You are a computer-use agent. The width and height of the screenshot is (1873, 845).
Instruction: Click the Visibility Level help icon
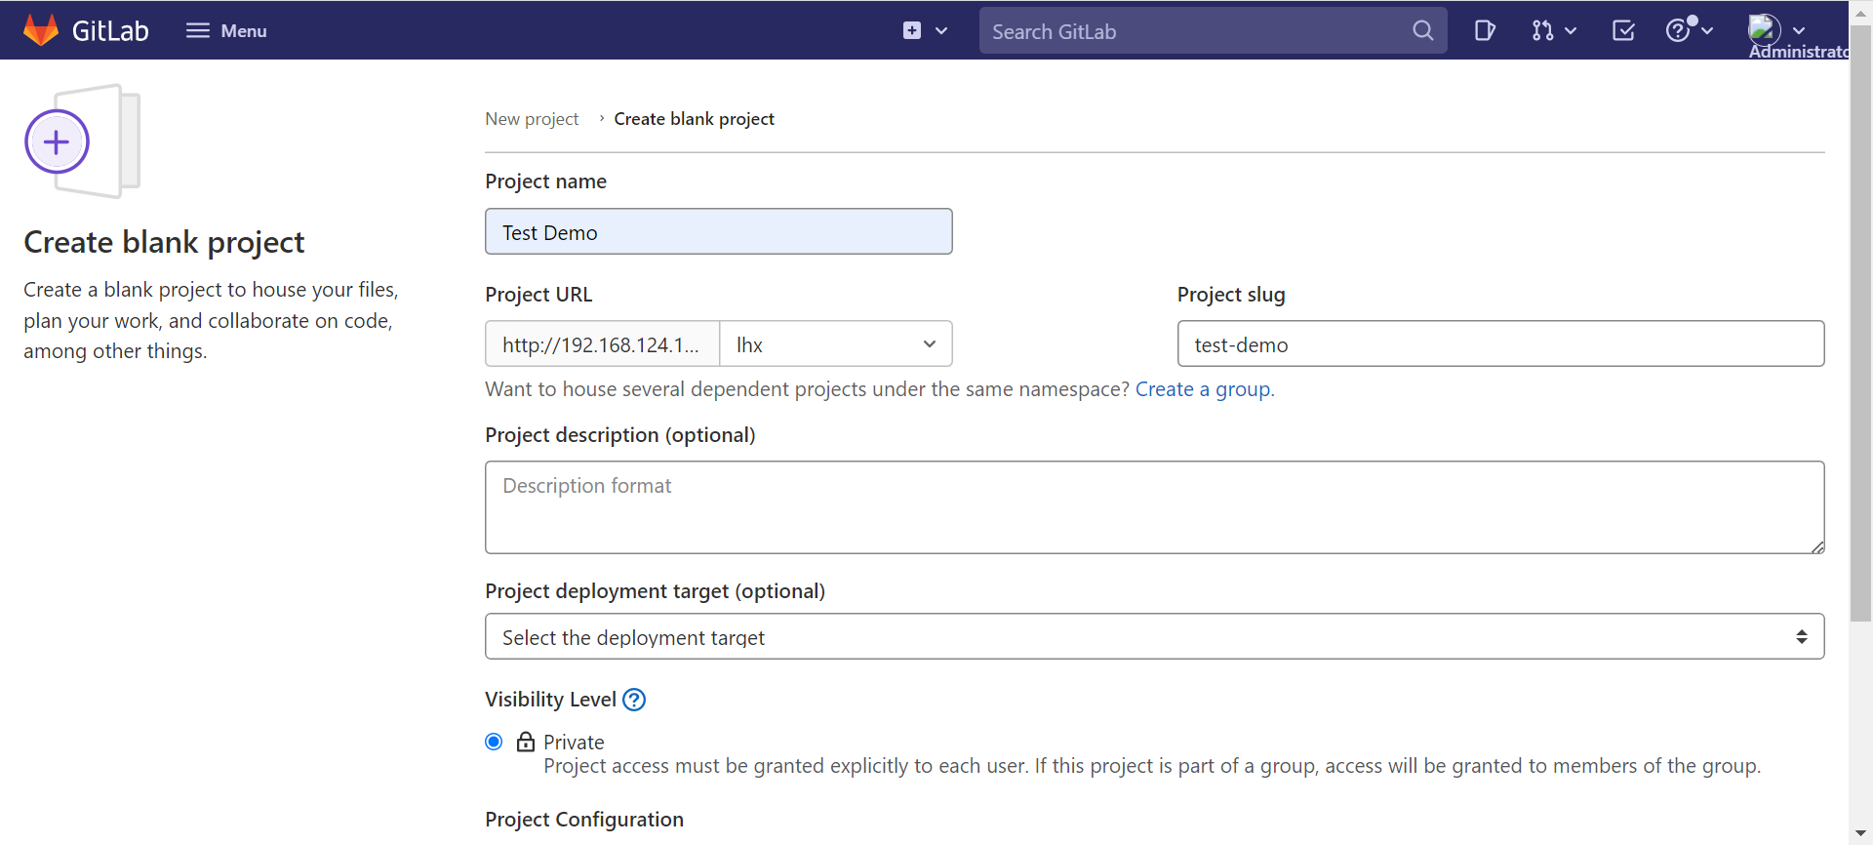click(634, 700)
